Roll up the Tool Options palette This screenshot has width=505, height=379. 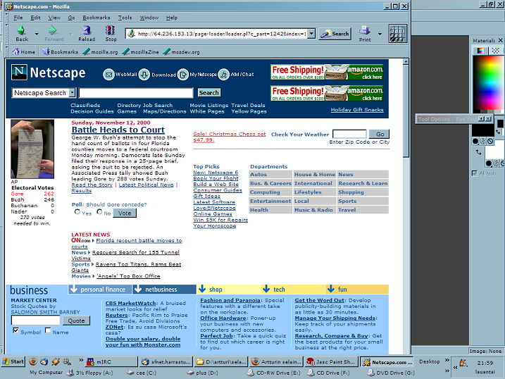coord(482,119)
